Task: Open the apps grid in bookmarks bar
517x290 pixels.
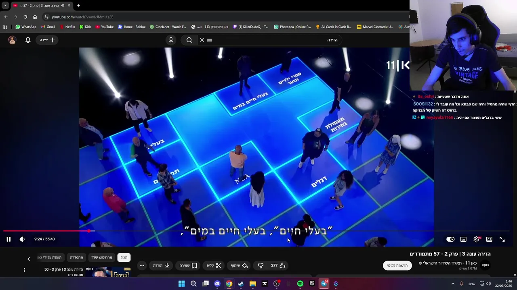Action: (5, 27)
